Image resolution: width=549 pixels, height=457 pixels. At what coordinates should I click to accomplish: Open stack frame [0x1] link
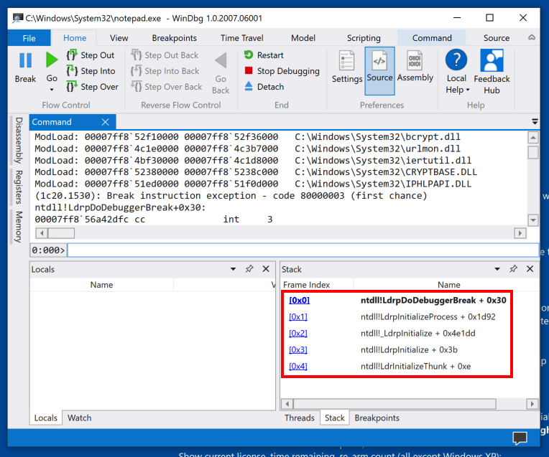click(x=298, y=317)
